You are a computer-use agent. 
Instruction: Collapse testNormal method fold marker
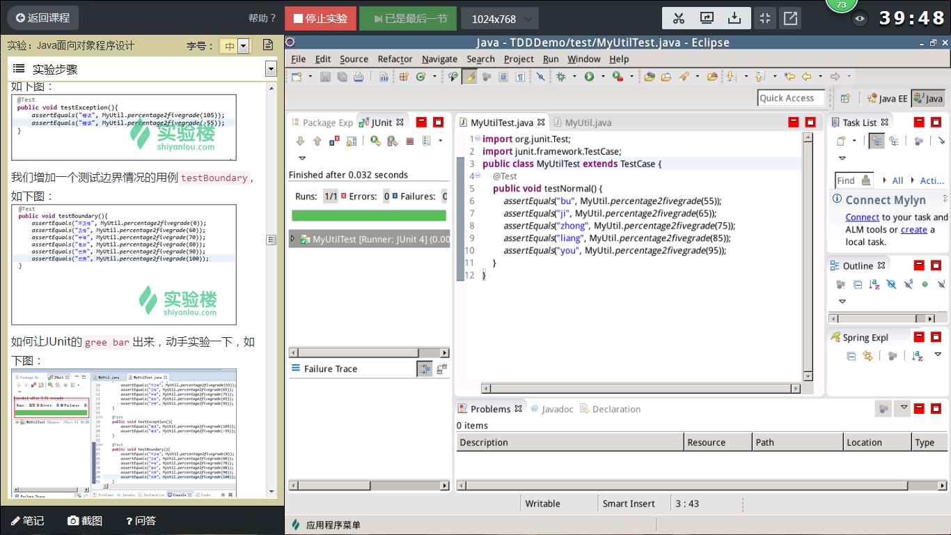point(477,176)
